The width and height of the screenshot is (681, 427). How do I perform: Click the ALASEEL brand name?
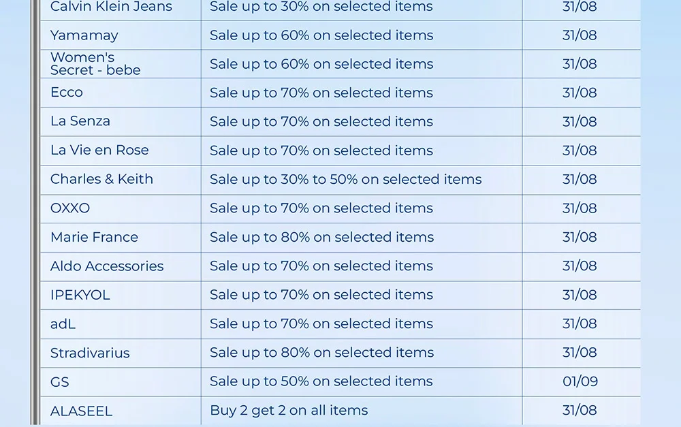[x=81, y=411]
